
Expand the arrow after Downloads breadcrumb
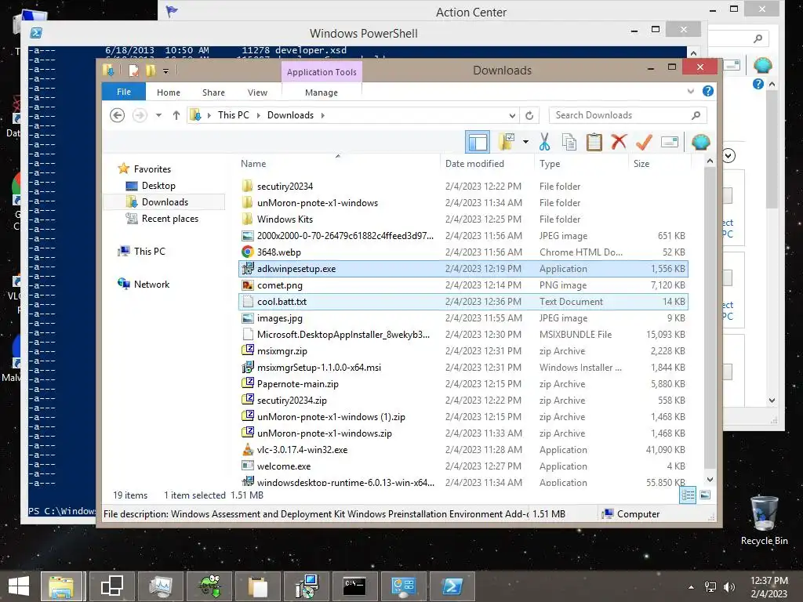pos(322,115)
